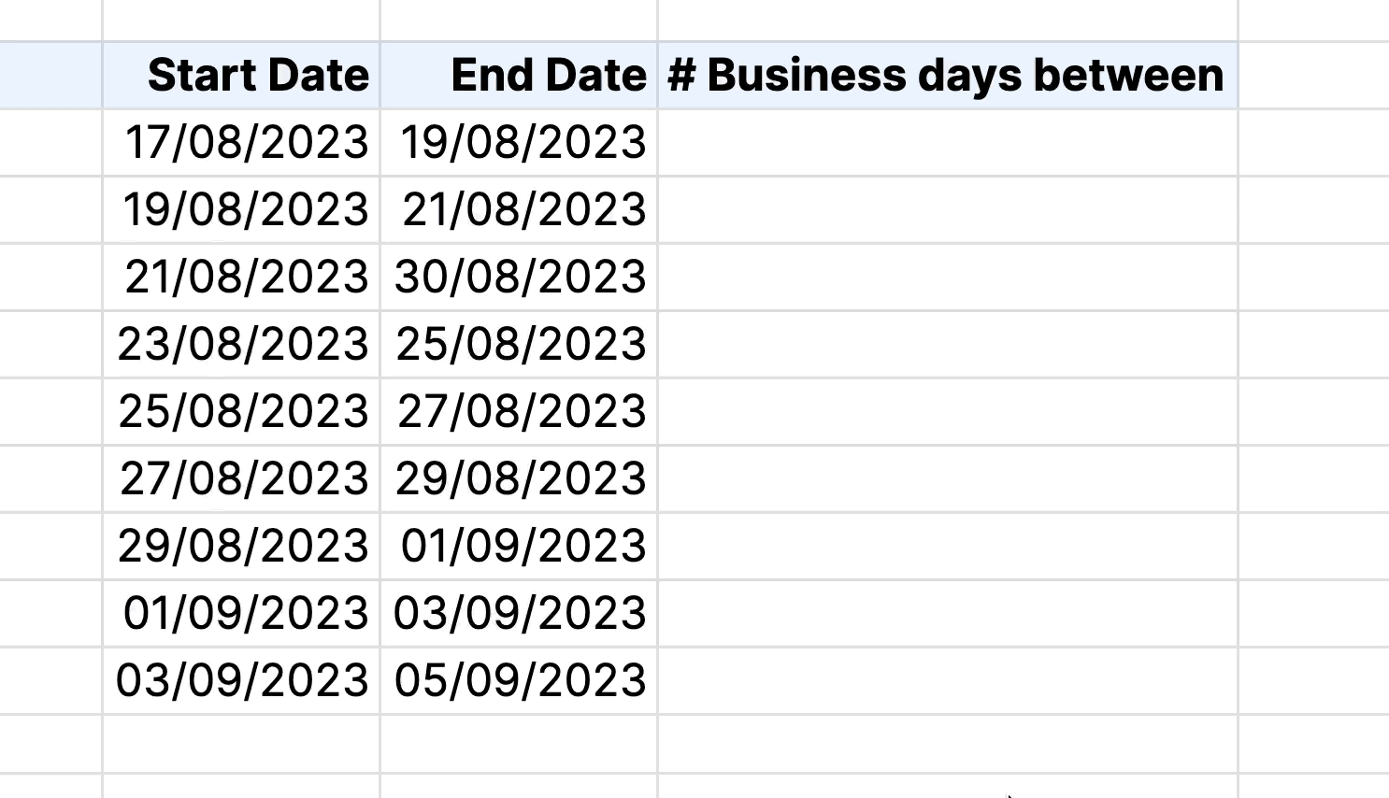Select empty business days cell beside 19/08/2023 end
This screenshot has height=798, width=1389.
point(948,143)
